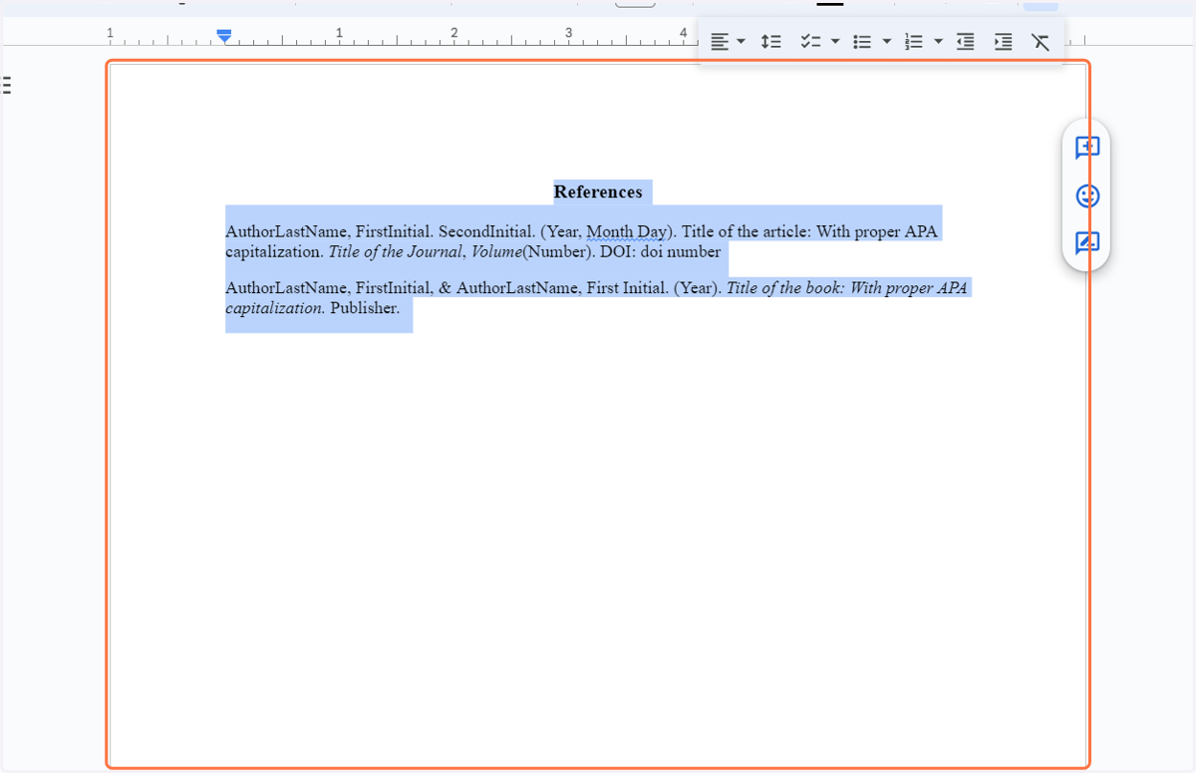Screen dimensions: 1196x773
Task: Click the italic word "Volume"
Action: click(496, 251)
